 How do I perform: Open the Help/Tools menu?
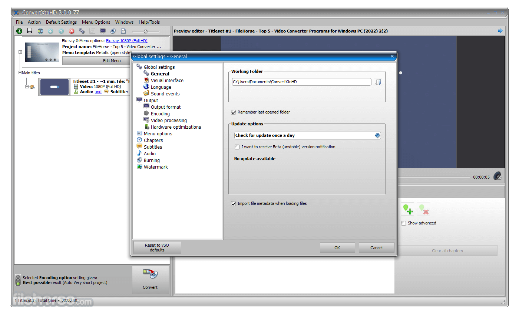tap(149, 22)
